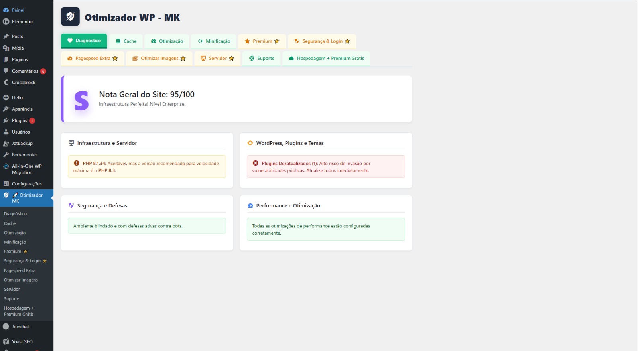The width and height of the screenshot is (638, 351).
Task: Open Servidor submenu link in sidebar
Action: pos(12,289)
